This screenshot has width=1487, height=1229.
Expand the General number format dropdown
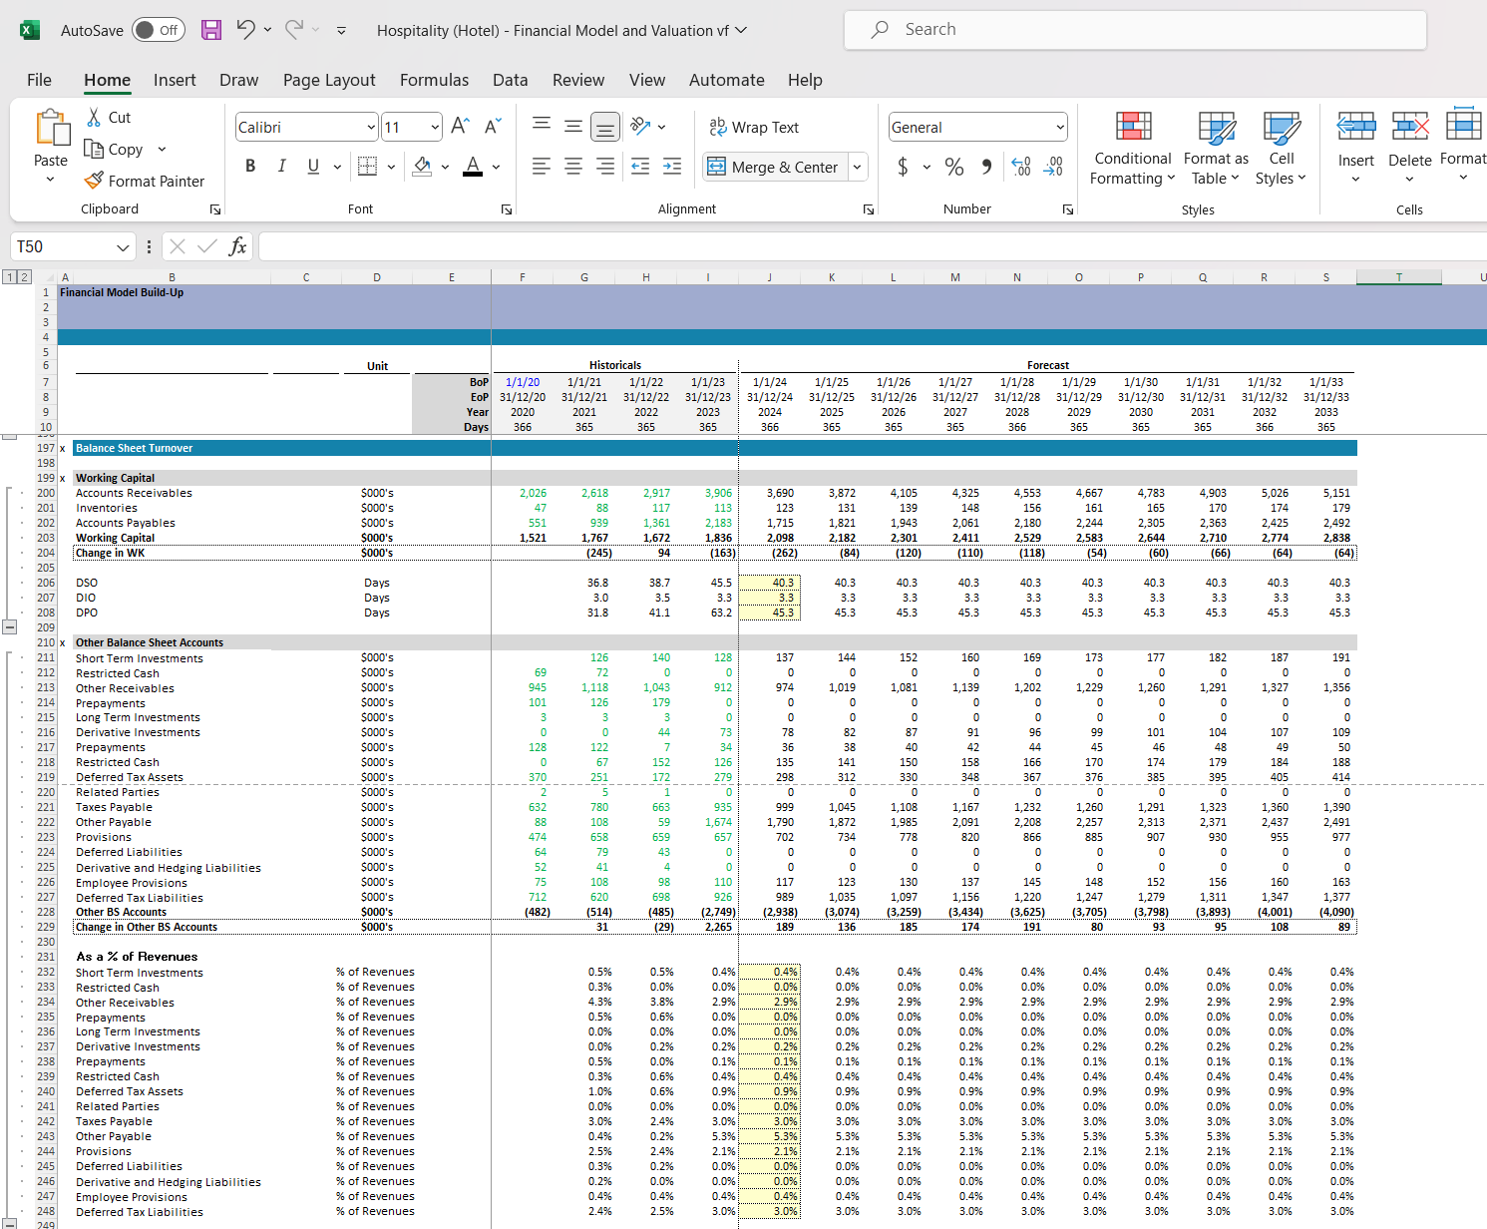pos(1059,127)
